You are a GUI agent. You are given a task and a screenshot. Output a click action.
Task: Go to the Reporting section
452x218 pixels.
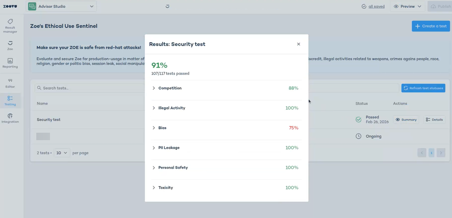pos(10,63)
